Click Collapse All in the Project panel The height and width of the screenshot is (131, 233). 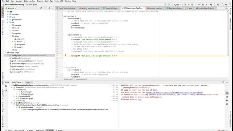(x=45, y=8)
